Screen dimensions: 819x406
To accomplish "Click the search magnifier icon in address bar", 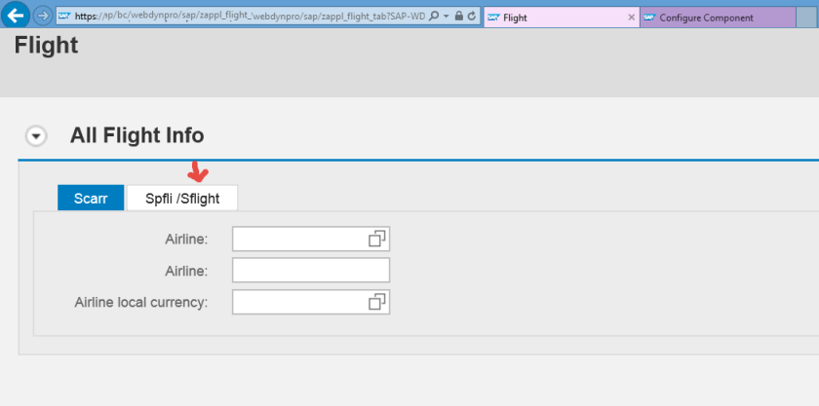I will [434, 17].
